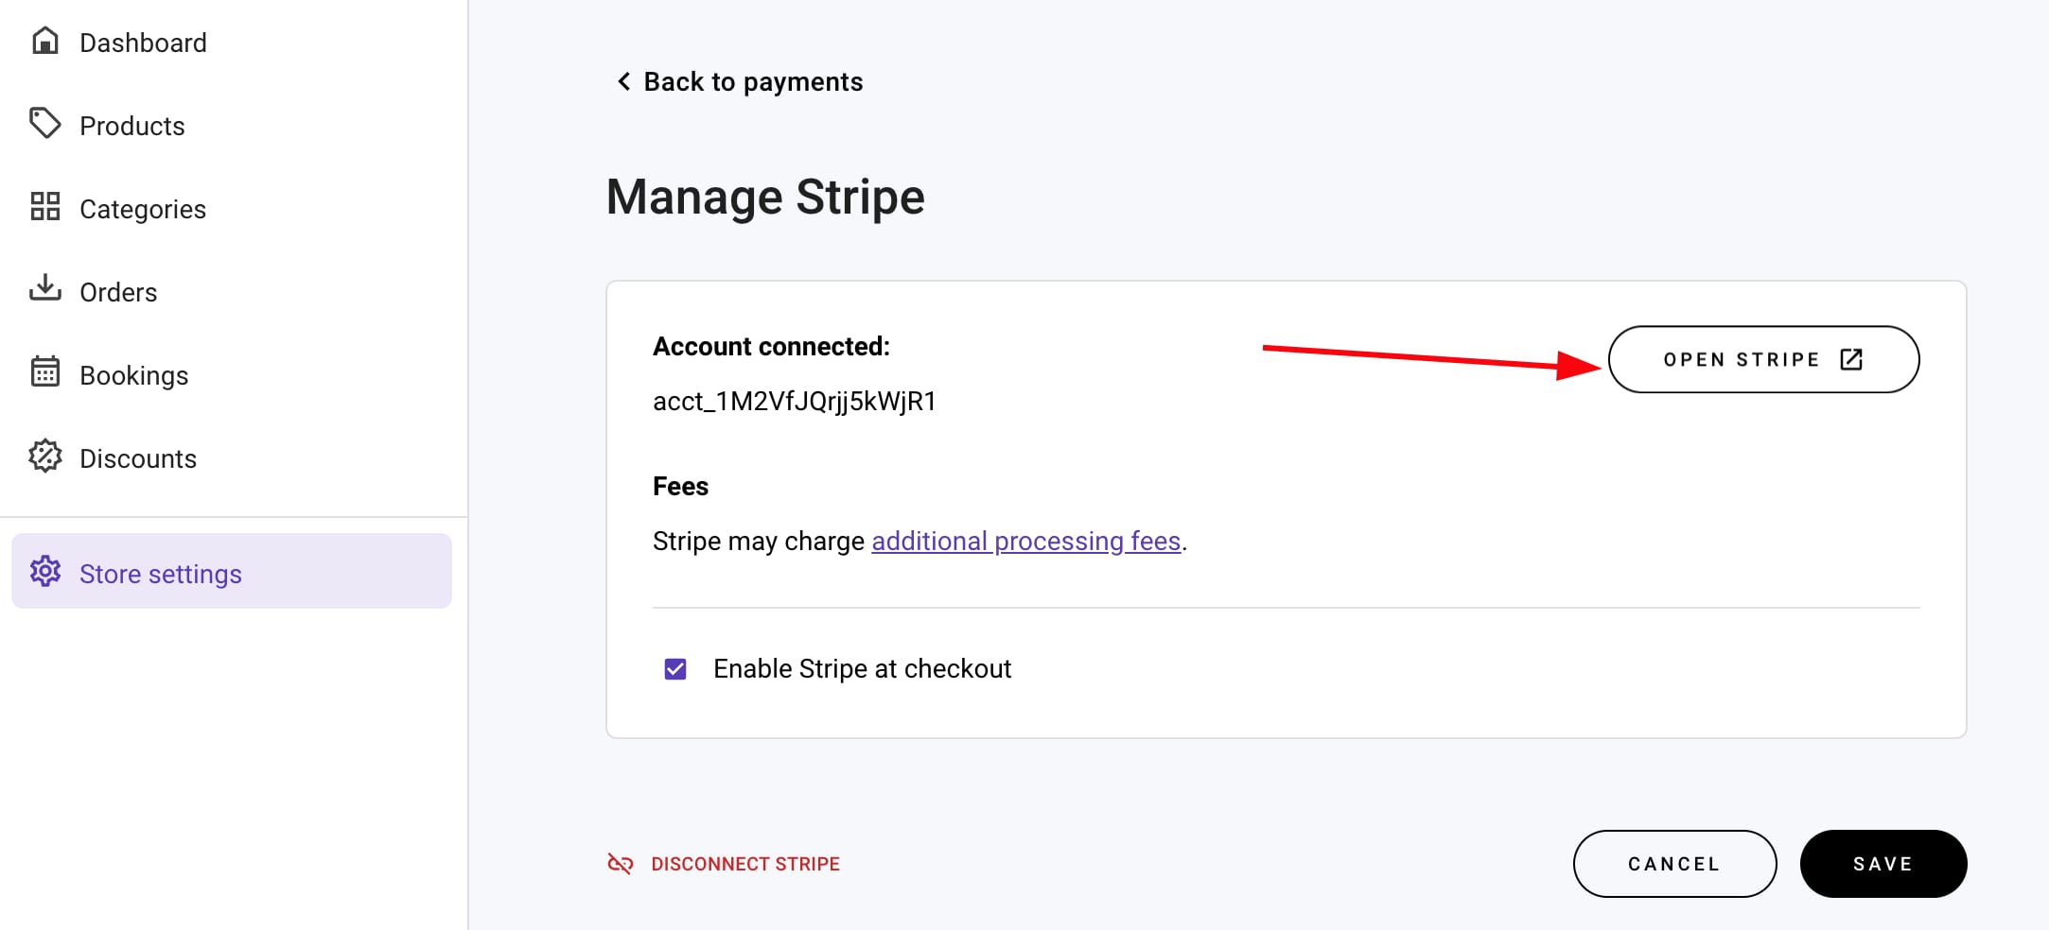Navigate back using Back to payments

click(x=752, y=81)
